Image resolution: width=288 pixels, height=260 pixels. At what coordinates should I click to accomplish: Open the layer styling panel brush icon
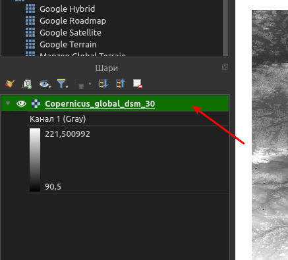click(10, 84)
